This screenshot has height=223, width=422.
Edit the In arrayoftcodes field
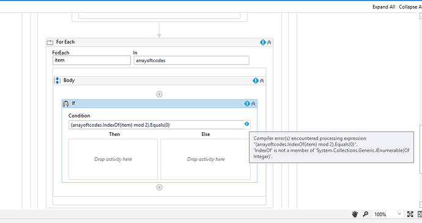pos(191,60)
